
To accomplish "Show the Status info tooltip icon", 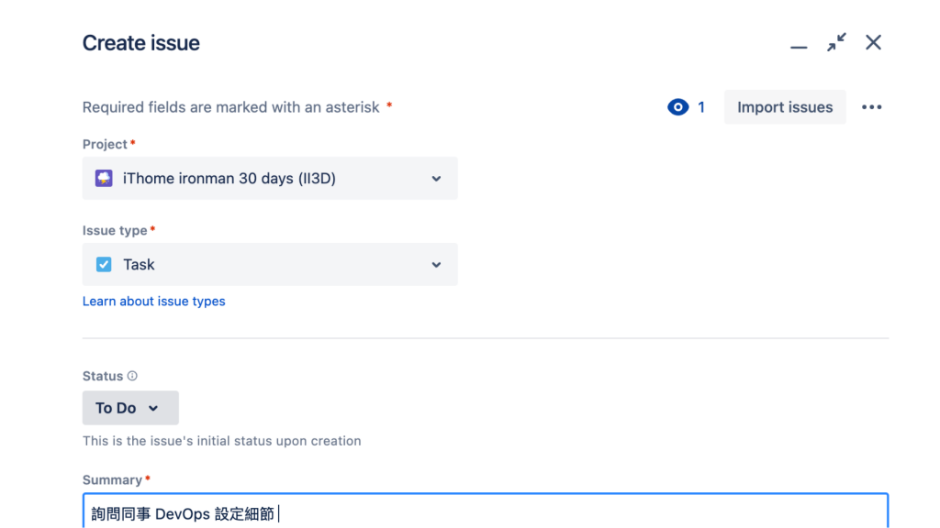I will (x=132, y=376).
